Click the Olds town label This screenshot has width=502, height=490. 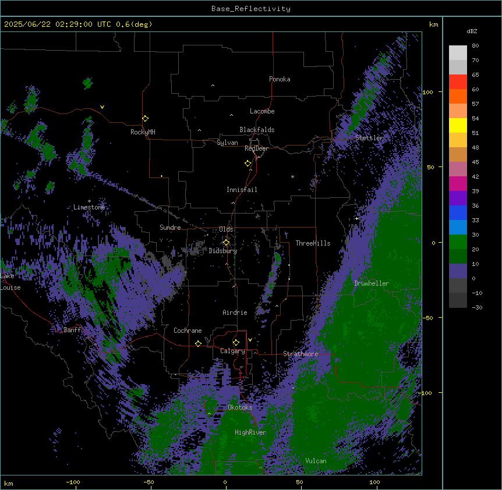click(x=226, y=229)
